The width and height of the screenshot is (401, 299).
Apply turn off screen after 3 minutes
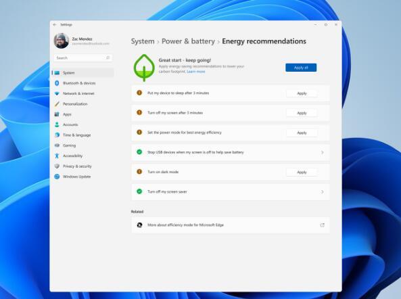tap(302, 113)
